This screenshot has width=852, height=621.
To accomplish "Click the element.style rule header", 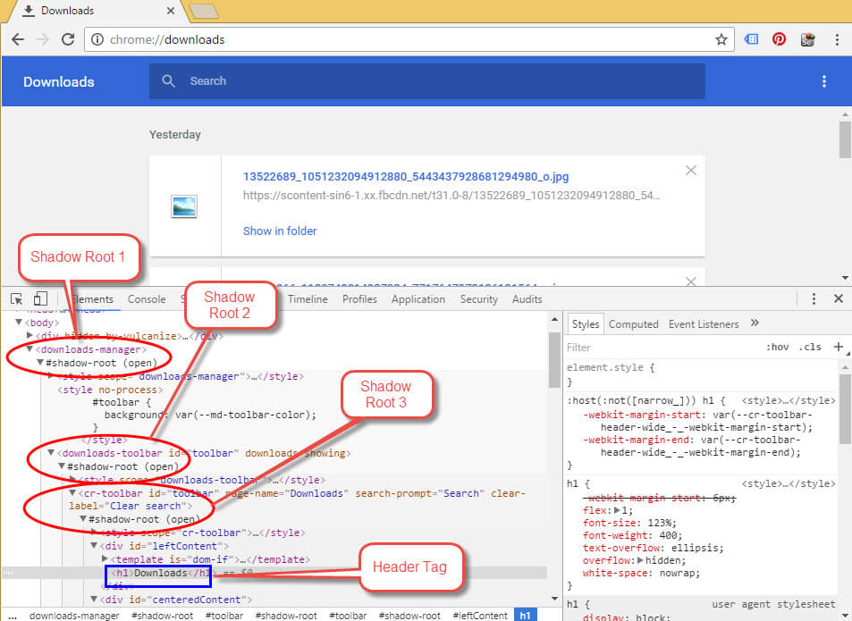I will tap(611, 367).
